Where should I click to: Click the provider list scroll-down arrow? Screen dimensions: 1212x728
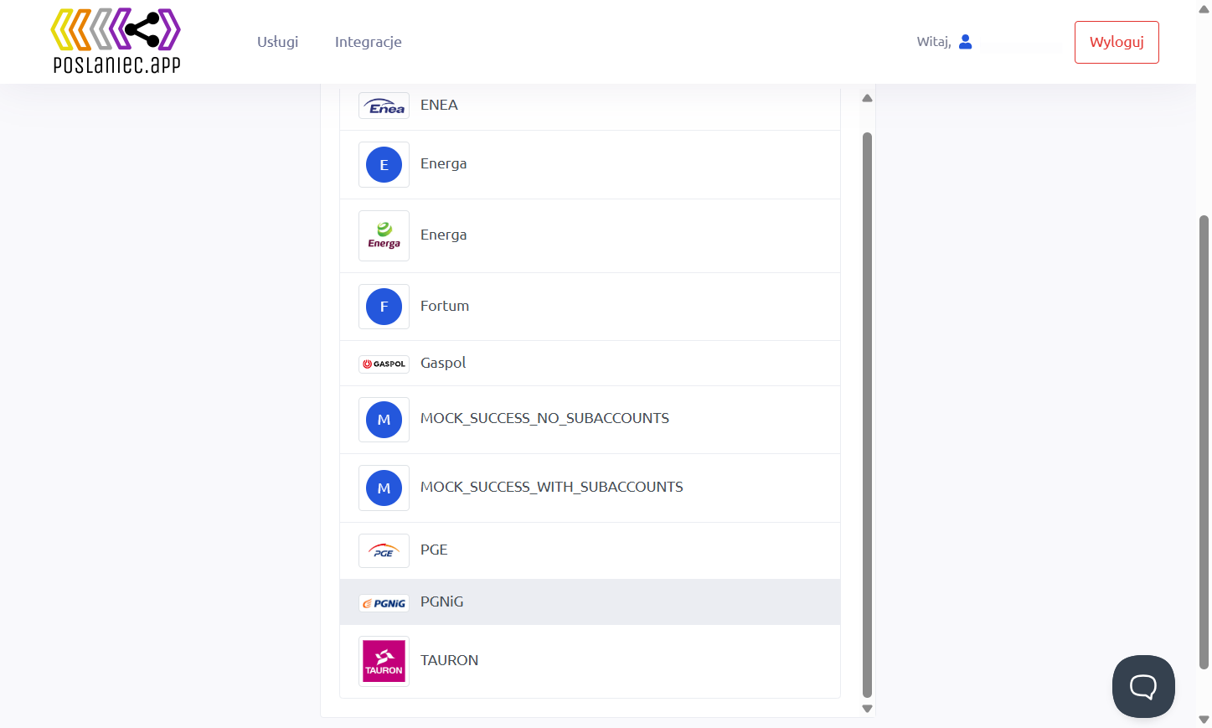(867, 709)
